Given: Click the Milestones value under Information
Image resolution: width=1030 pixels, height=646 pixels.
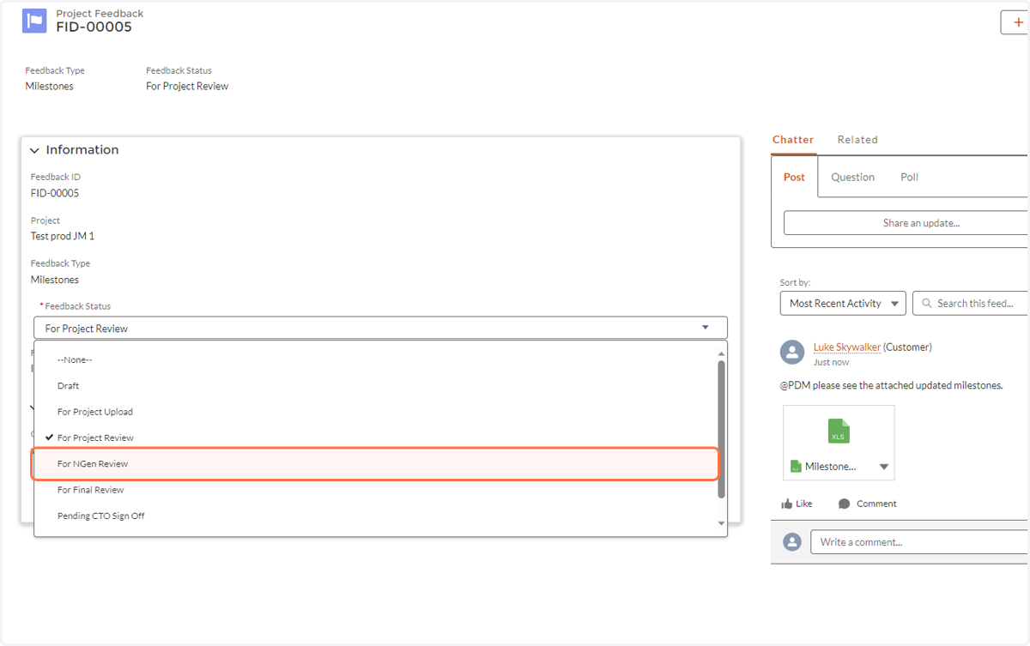Looking at the screenshot, I should [x=55, y=280].
